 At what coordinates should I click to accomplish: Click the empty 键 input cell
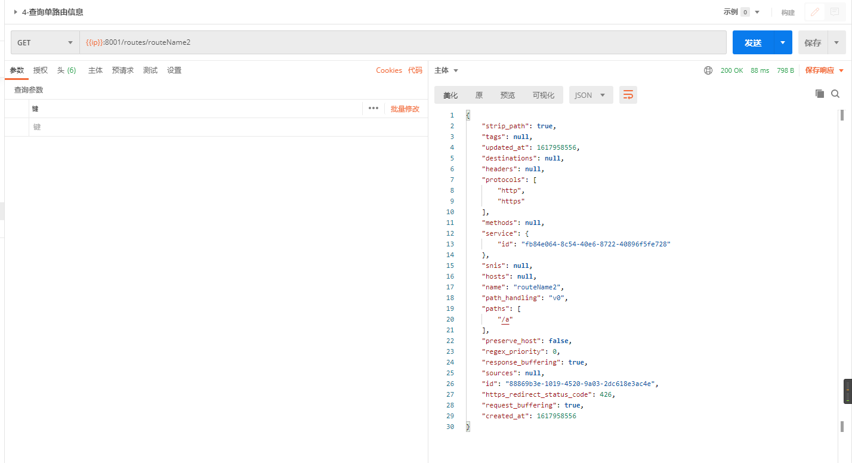point(228,127)
